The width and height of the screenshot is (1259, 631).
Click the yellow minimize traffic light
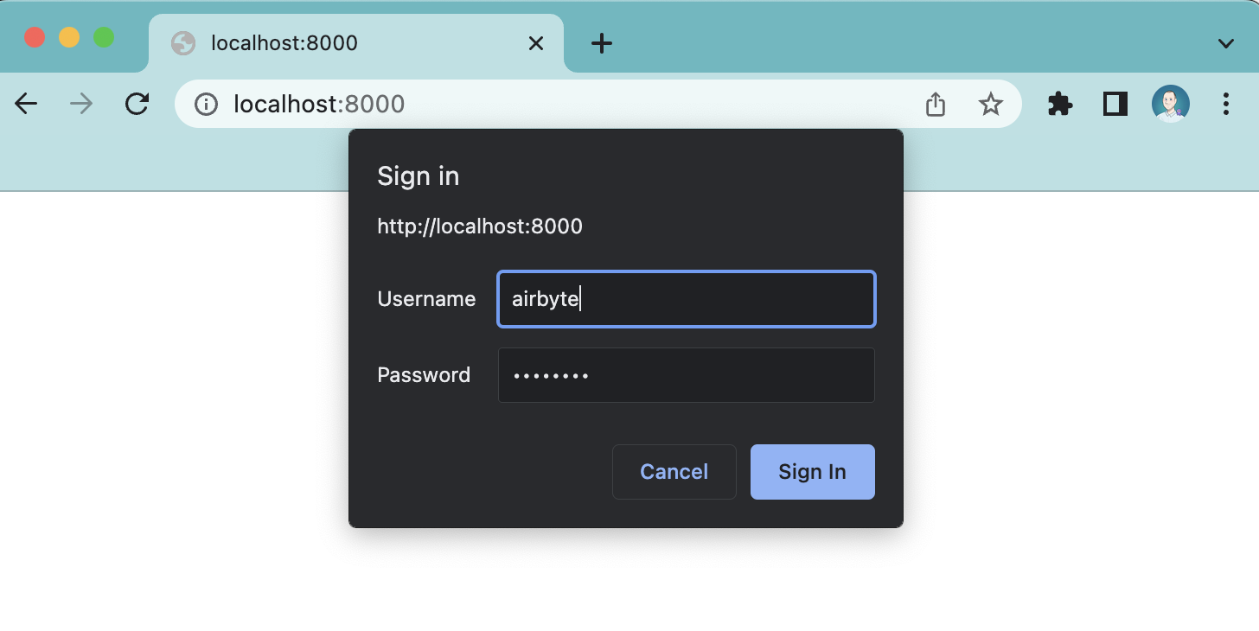[67, 37]
